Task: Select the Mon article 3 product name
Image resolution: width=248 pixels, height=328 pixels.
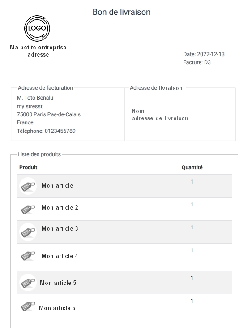Action: 60,228
